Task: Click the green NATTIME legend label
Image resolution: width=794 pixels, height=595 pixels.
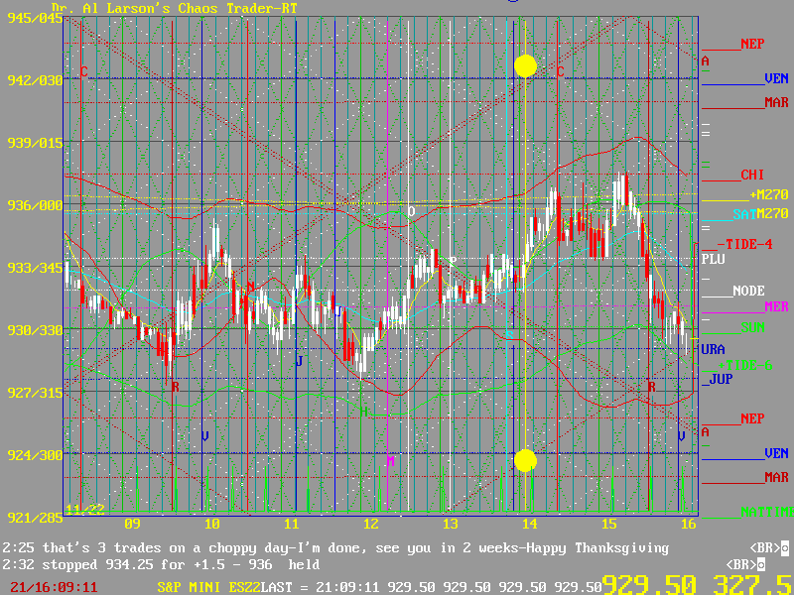Action: tap(766, 512)
